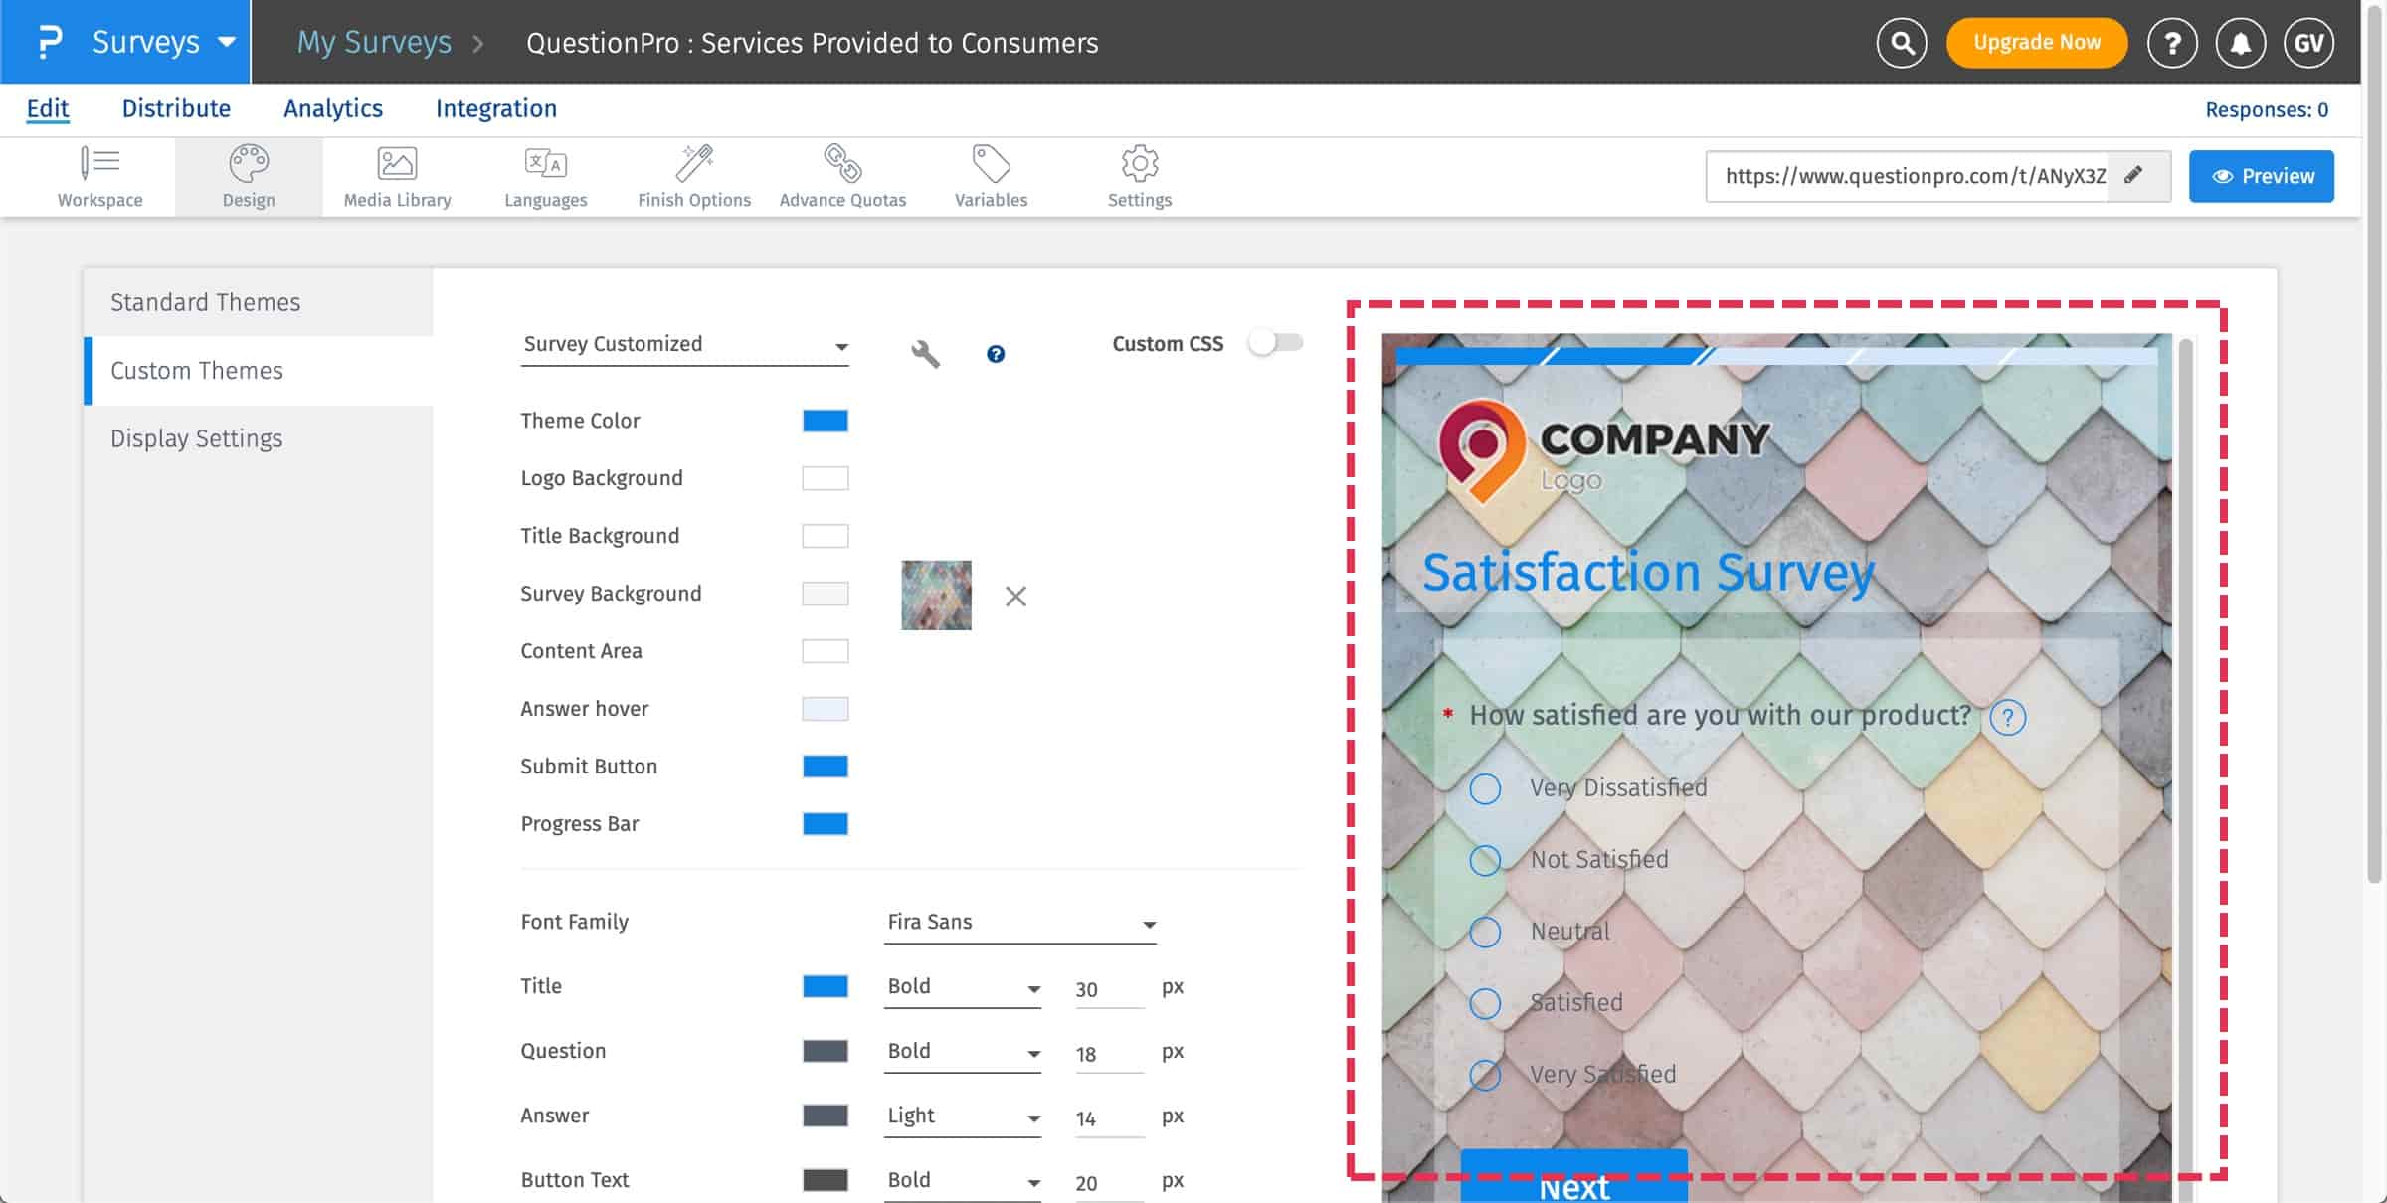
Task: Open the notifications bell icon
Action: [x=2240, y=43]
